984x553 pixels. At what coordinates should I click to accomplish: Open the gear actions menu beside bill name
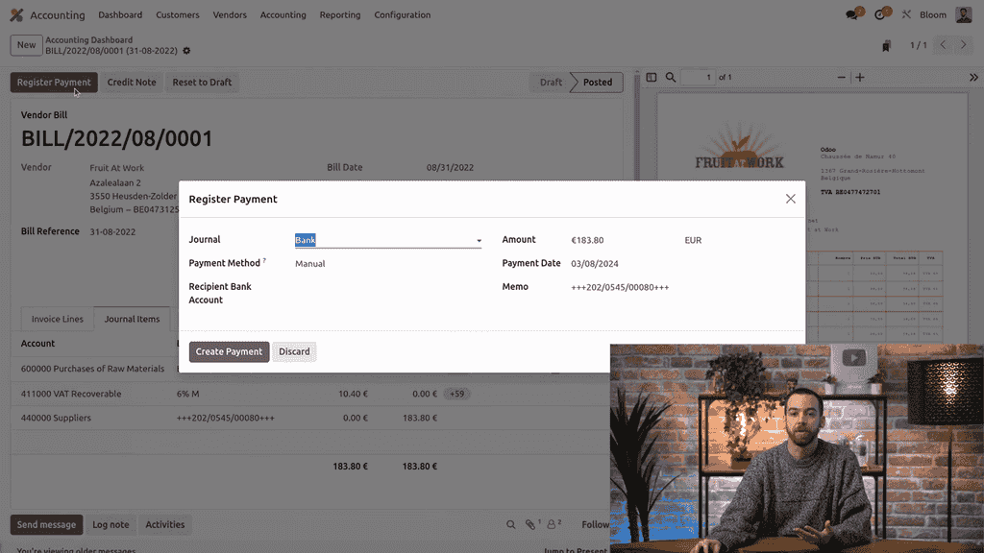pyautogui.click(x=186, y=51)
